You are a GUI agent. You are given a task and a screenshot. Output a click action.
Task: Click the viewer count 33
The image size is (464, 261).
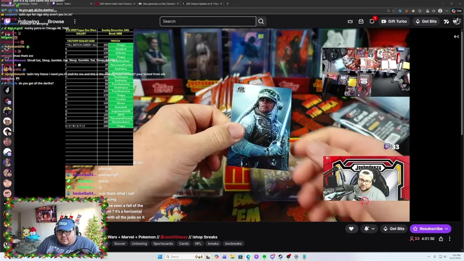click(x=414, y=239)
